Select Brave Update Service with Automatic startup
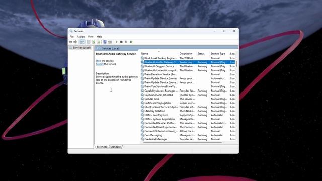Image resolution: width=322 pixels, height=181 pixels. (x=188, y=78)
